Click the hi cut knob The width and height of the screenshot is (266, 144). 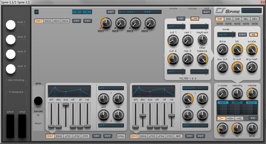pyautogui.click(x=237, y=67)
